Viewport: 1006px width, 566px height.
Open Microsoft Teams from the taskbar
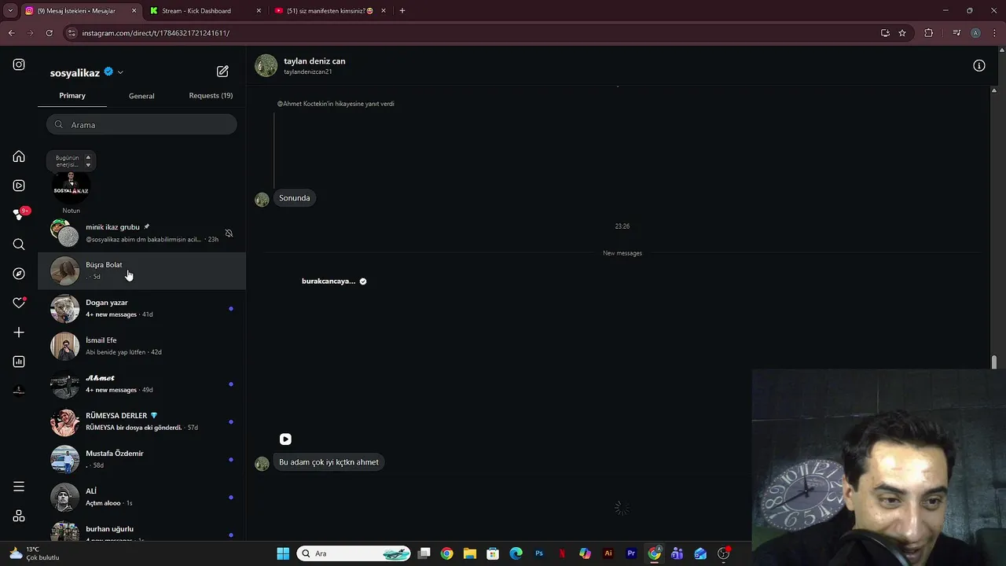[677, 553]
